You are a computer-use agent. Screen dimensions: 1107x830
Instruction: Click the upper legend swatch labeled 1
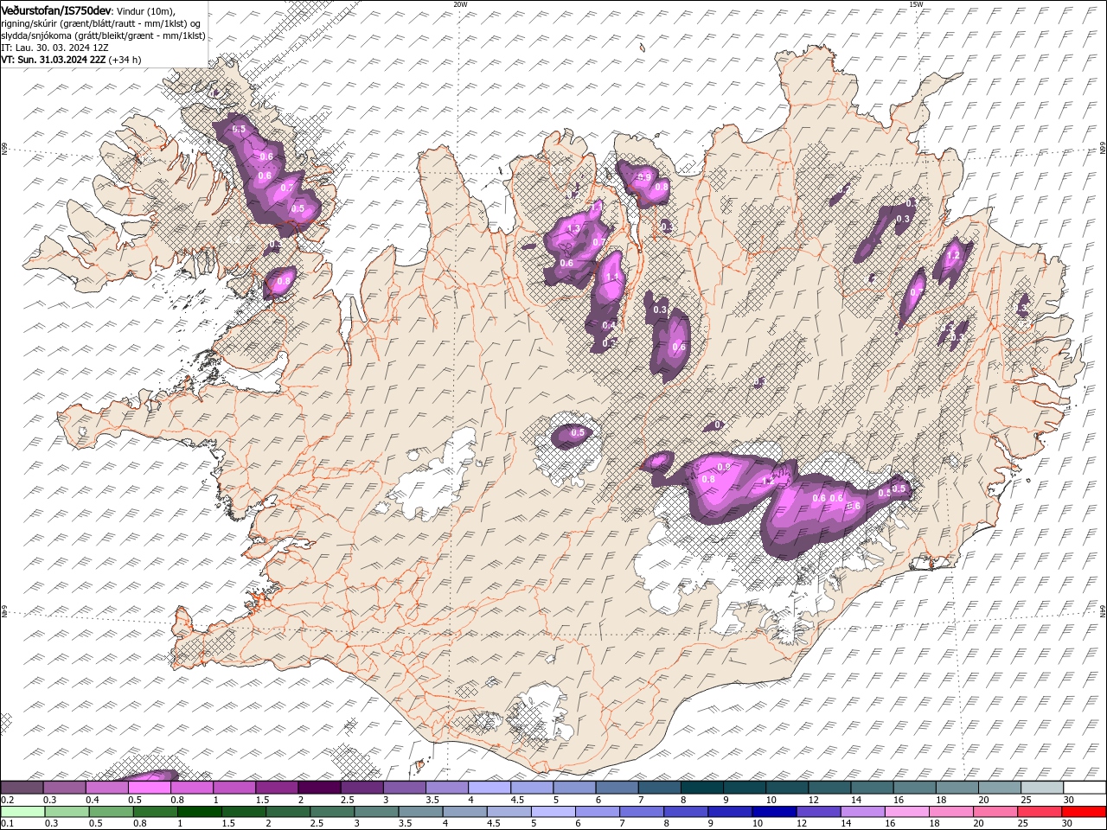tap(234, 788)
